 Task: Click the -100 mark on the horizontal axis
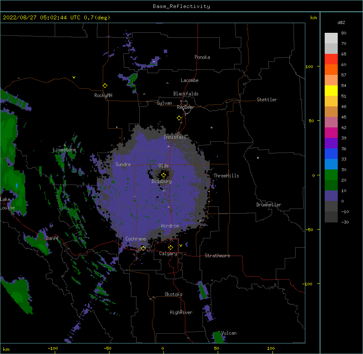pyautogui.click(x=53, y=348)
